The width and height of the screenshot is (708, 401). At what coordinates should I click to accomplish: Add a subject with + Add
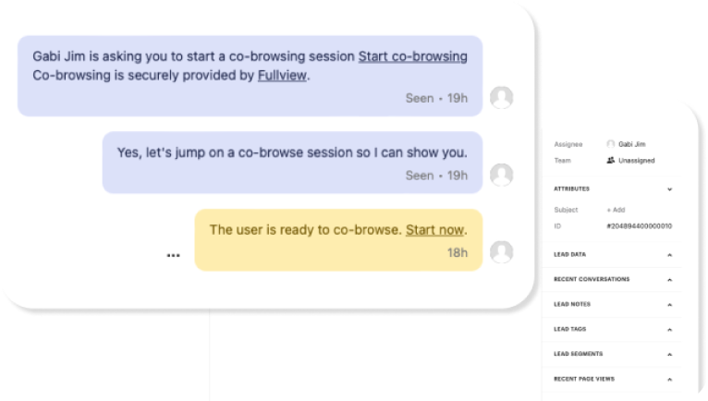(x=616, y=210)
